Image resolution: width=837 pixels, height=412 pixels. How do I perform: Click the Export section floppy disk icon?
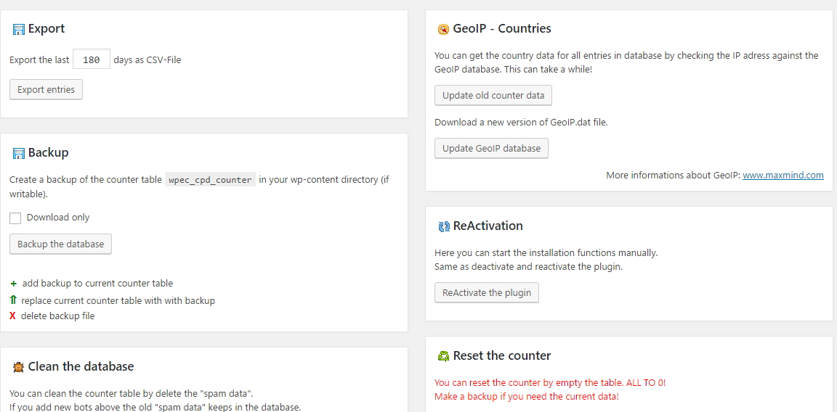[x=19, y=30]
